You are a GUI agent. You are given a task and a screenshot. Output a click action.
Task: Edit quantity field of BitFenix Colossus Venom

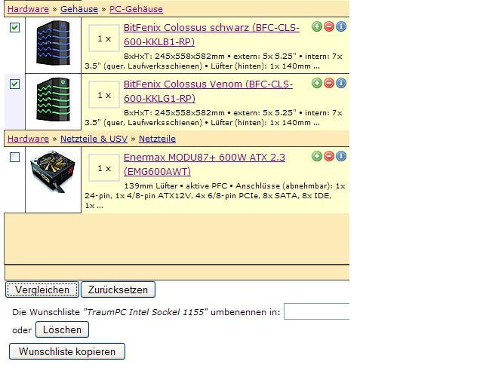(x=104, y=95)
